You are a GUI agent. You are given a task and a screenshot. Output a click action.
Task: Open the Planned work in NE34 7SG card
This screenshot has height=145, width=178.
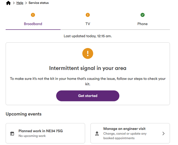pyautogui.click(x=45, y=133)
